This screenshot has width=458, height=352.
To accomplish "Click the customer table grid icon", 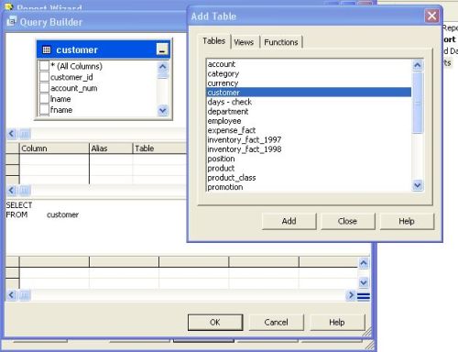I will click(x=47, y=49).
